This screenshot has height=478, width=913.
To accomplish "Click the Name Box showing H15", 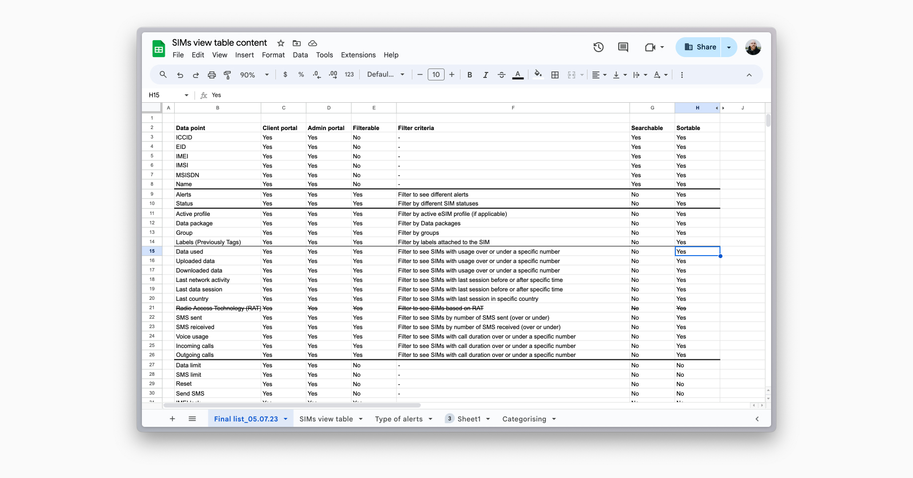I will (x=164, y=95).
